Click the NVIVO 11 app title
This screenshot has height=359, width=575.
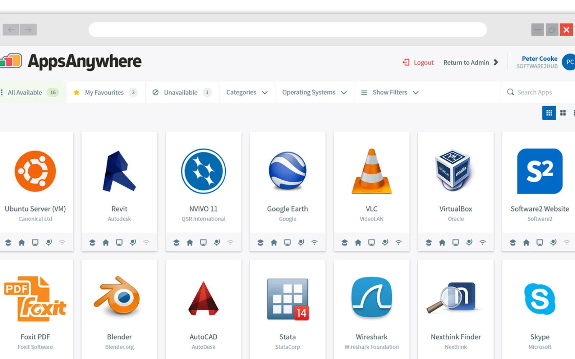pos(203,209)
